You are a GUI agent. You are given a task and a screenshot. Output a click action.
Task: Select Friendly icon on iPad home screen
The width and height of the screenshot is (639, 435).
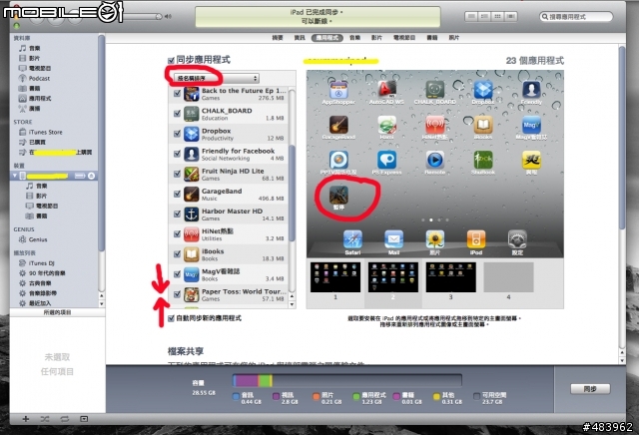pos(531,90)
